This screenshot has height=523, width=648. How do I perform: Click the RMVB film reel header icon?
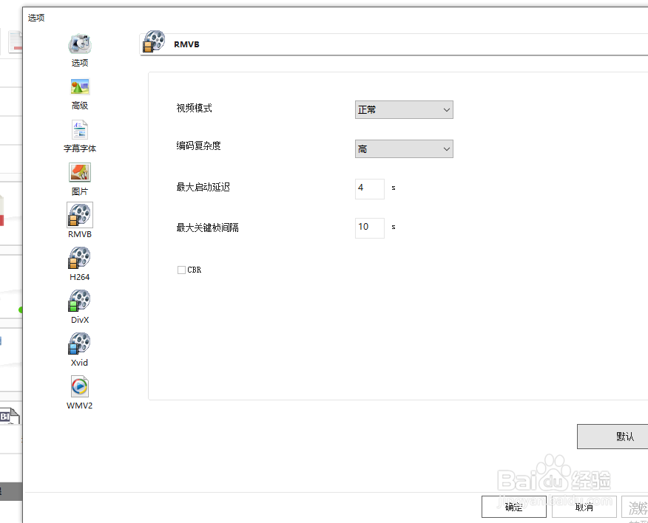(154, 41)
